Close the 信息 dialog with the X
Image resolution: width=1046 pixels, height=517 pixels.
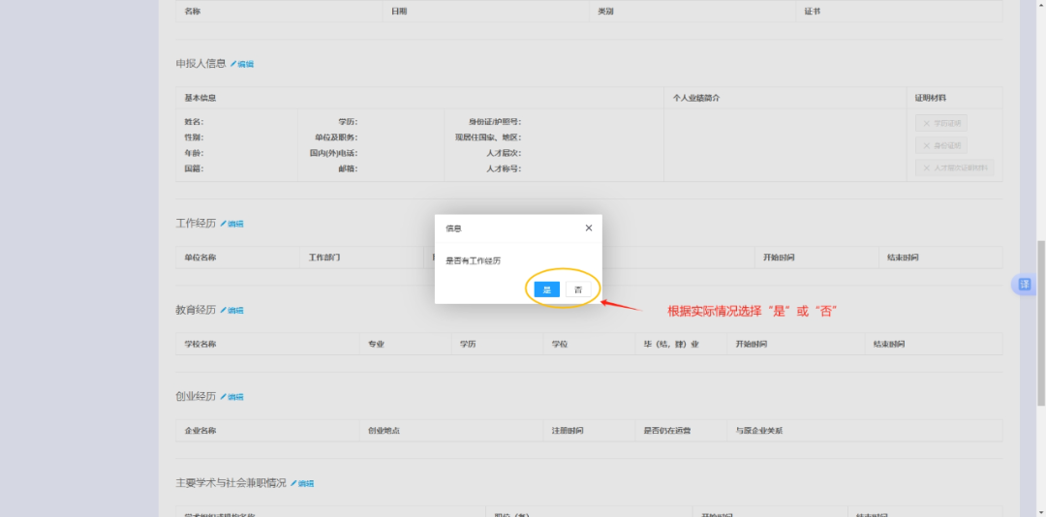589,228
